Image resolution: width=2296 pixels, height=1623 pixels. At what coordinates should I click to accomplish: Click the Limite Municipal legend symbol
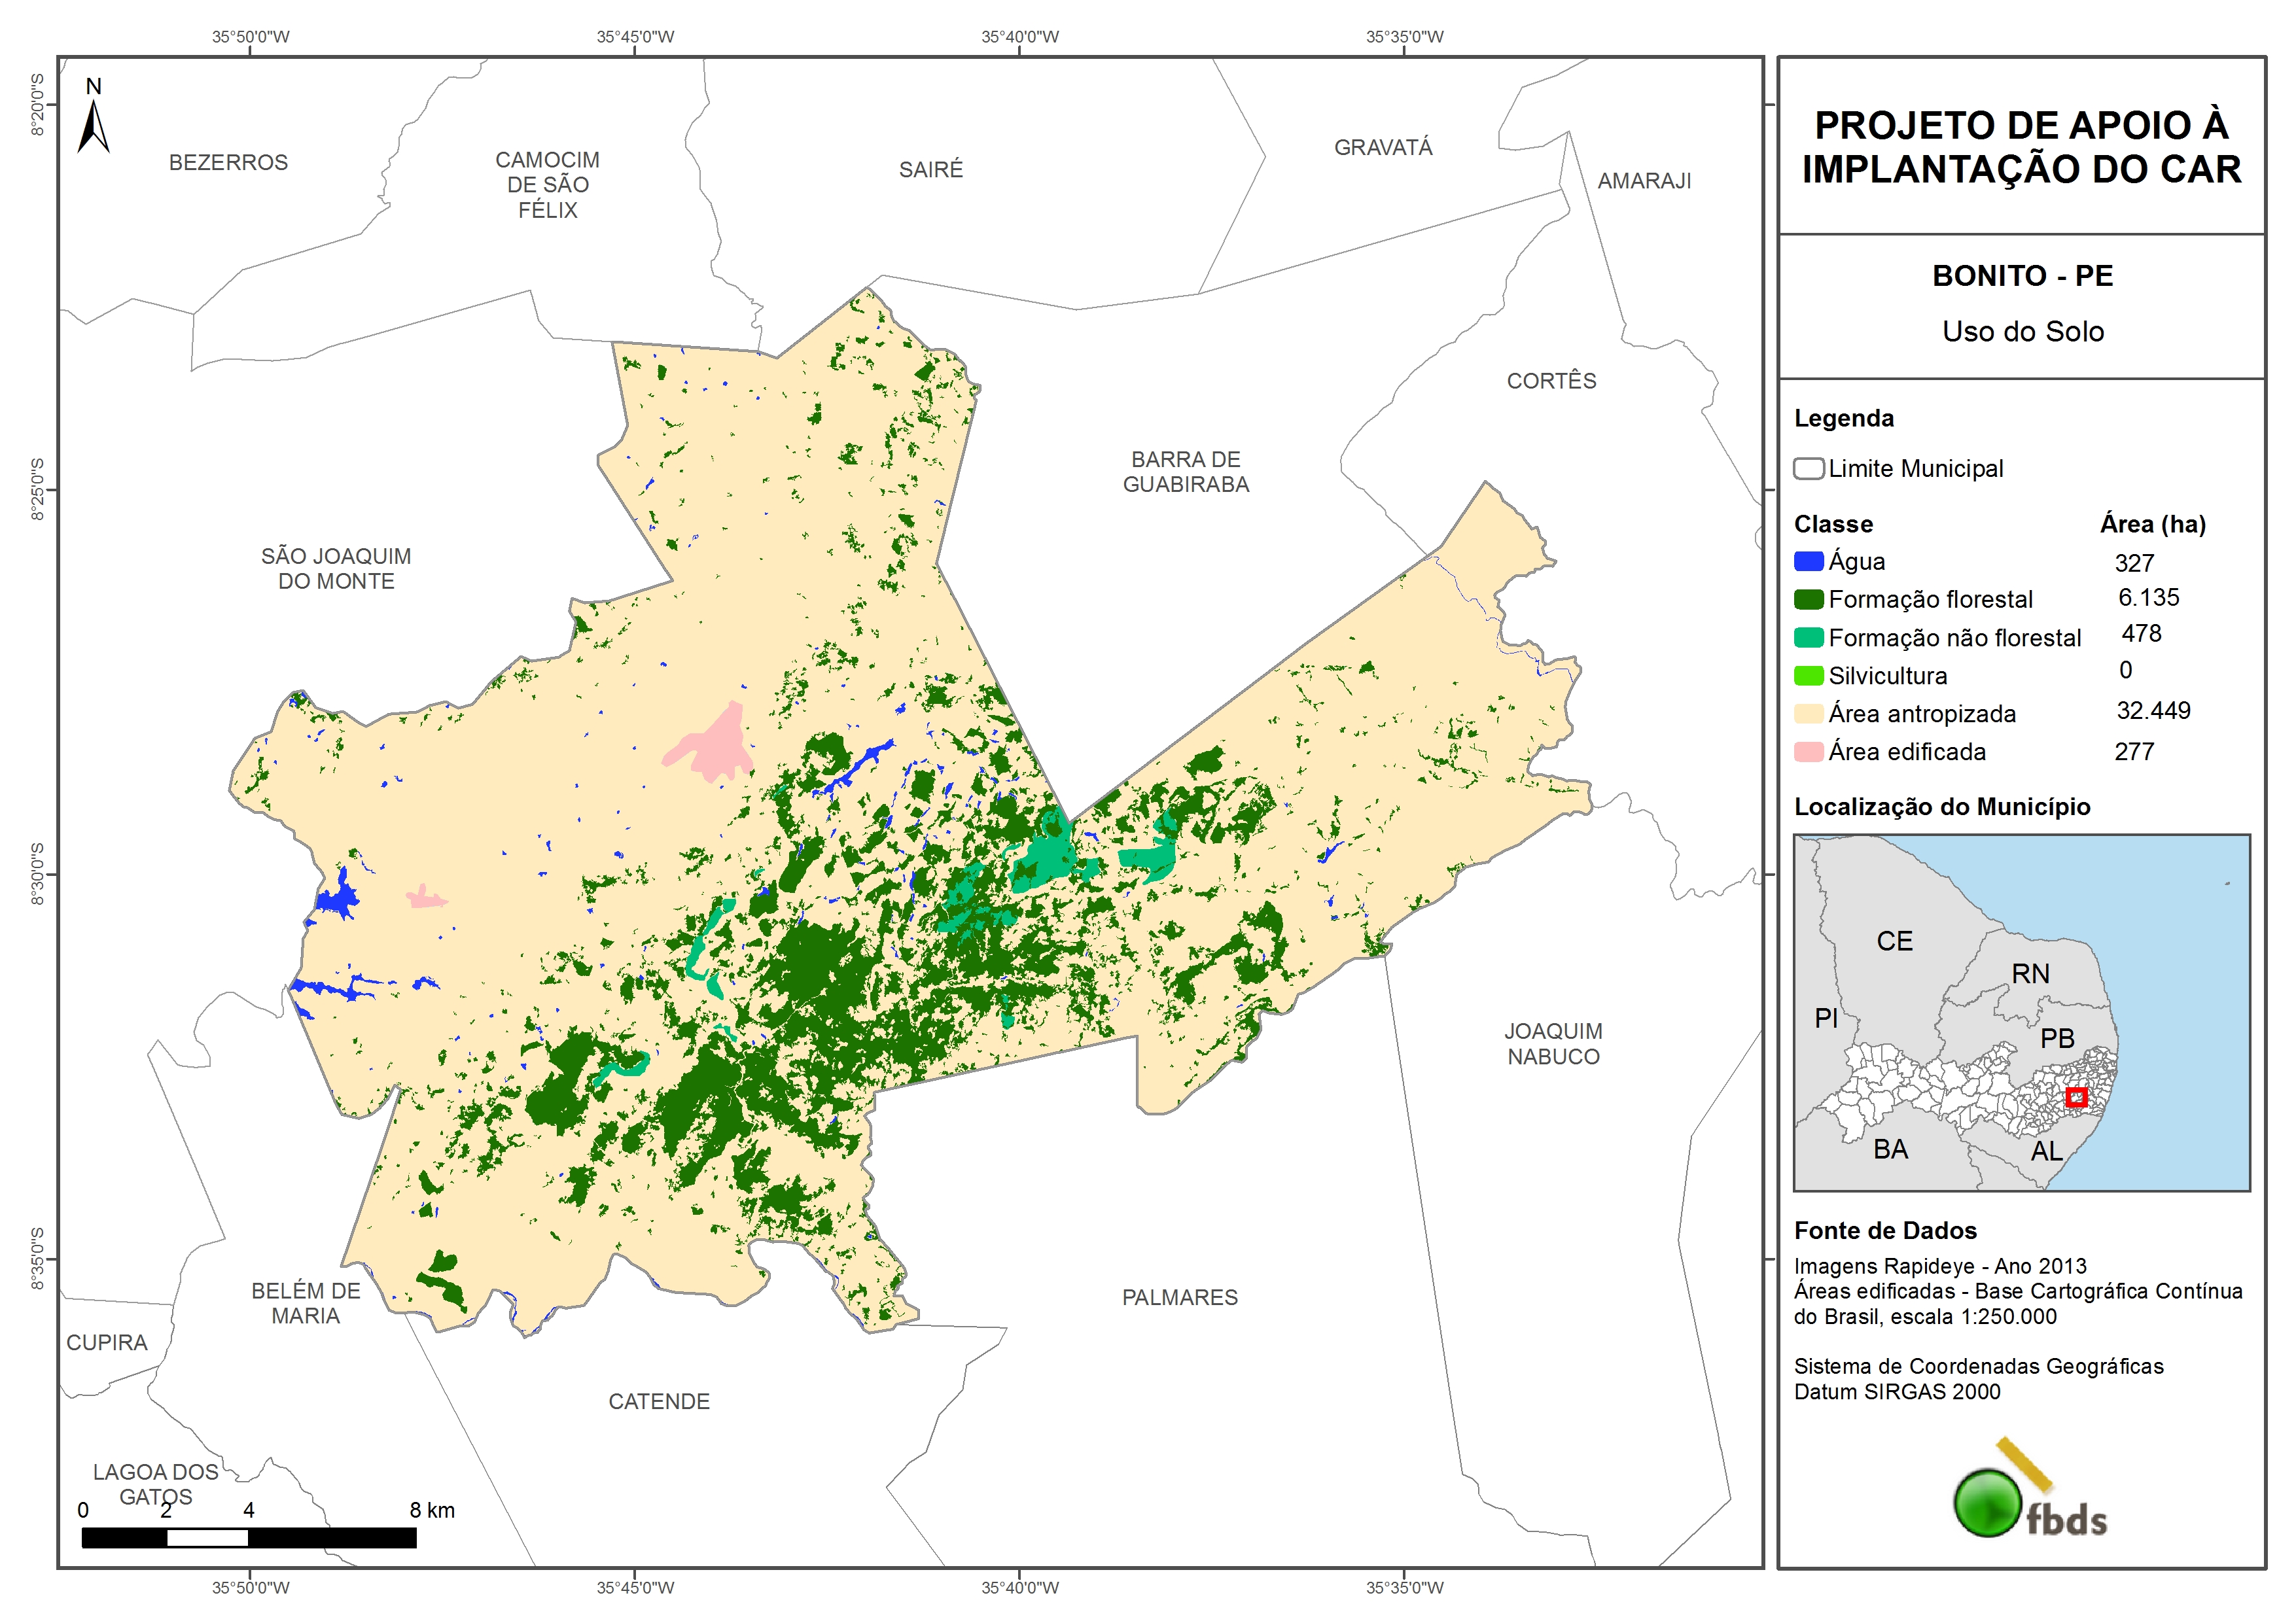click(x=1808, y=469)
